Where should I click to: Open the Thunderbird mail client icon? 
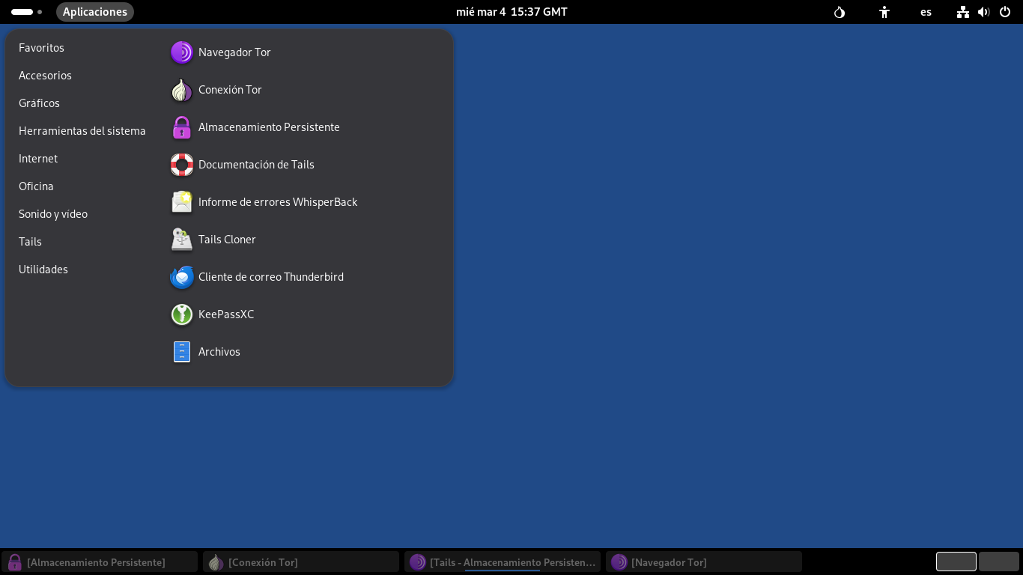coord(182,277)
